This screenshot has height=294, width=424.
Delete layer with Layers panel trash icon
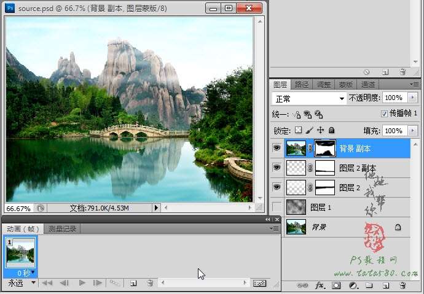(402, 285)
